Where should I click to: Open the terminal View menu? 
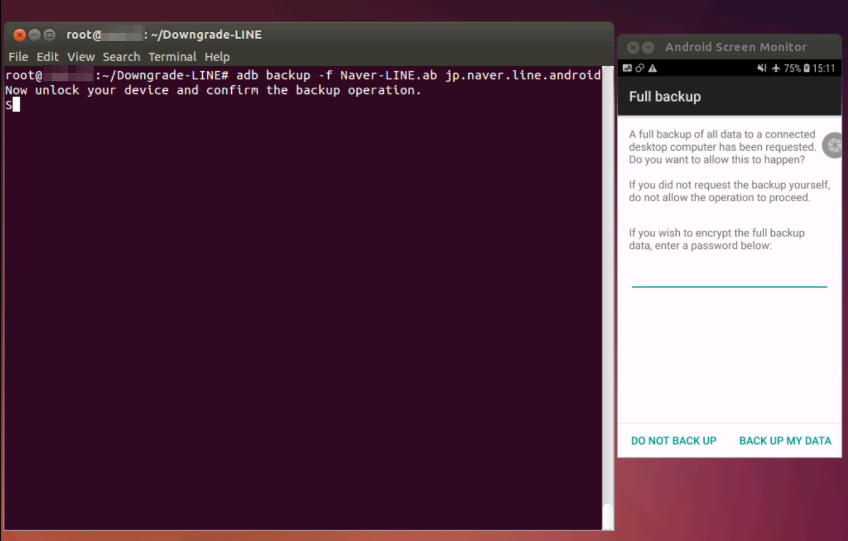coord(81,57)
